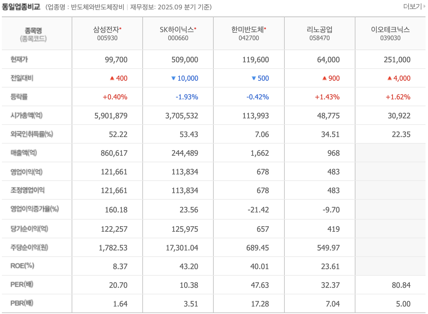This screenshot has width=428, height=314.
Task: Click EPS value 17,301.04
Action: point(182,248)
